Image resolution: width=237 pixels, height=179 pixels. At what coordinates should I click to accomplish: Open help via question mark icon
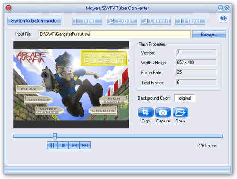point(223,19)
